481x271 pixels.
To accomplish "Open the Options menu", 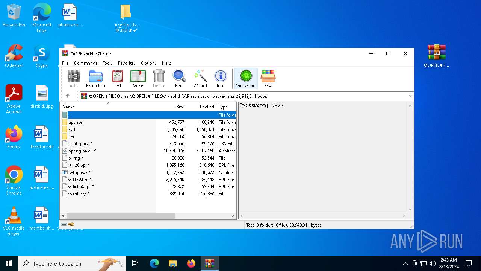I will pyautogui.click(x=149, y=63).
